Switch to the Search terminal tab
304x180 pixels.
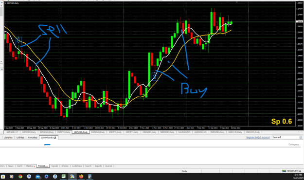tap(88, 166)
